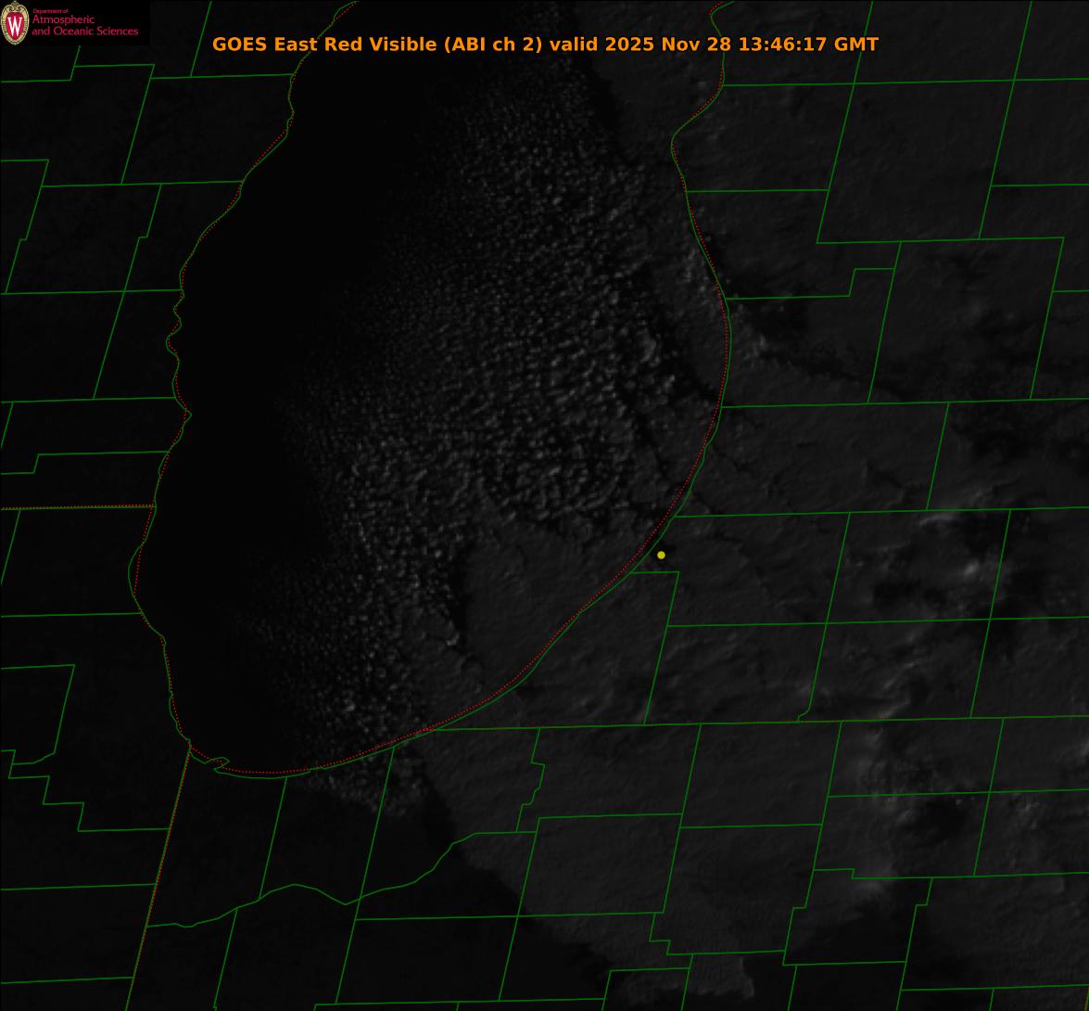Click the yellow location marker dot
The width and height of the screenshot is (1089, 1011).
[661, 555]
